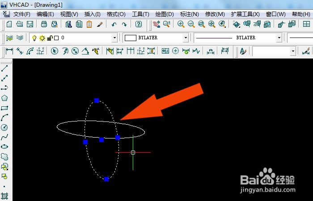Image resolution: width=313 pixels, height=201 pixels.
Task: Select the Ellipse tool
Action: tap(4, 147)
